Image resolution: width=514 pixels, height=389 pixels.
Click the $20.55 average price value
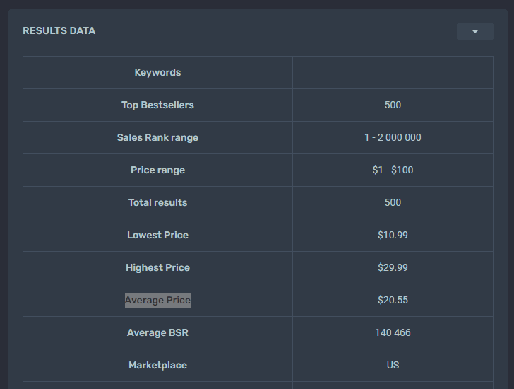click(393, 300)
